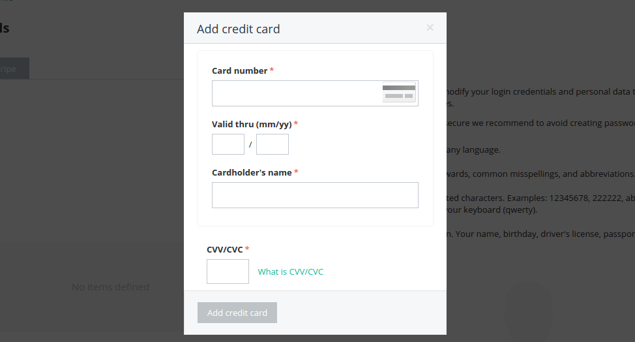Click the "Valid thru (mm/yy)" label

[x=252, y=124]
